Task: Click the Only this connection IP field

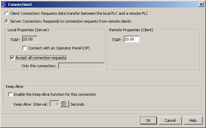Action: tap(81, 66)
